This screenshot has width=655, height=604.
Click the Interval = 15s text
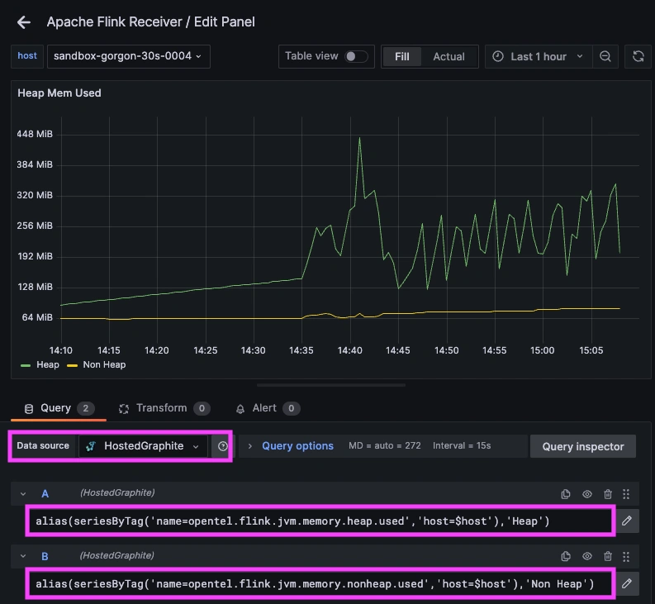(x=462, y=445)
